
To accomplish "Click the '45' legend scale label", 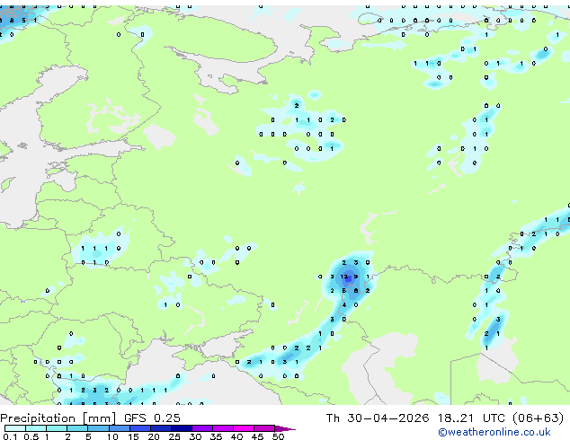I will [x=257, y=436].
